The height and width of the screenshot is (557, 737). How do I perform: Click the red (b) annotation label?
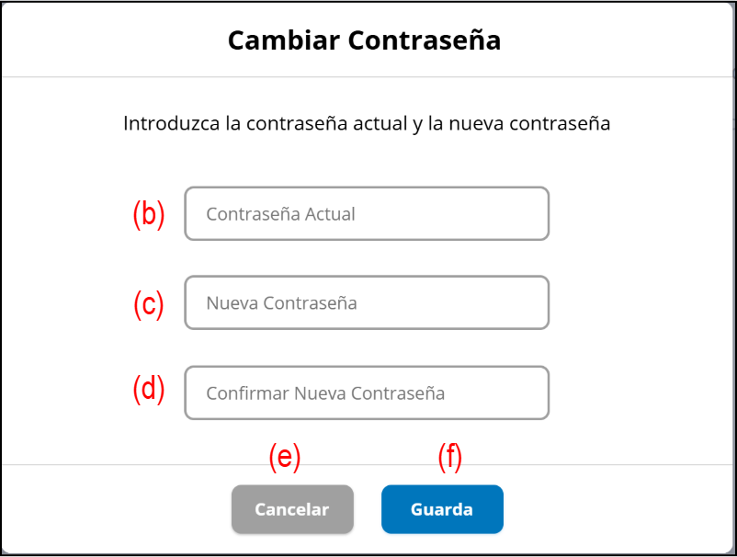(x=149, y=214)
